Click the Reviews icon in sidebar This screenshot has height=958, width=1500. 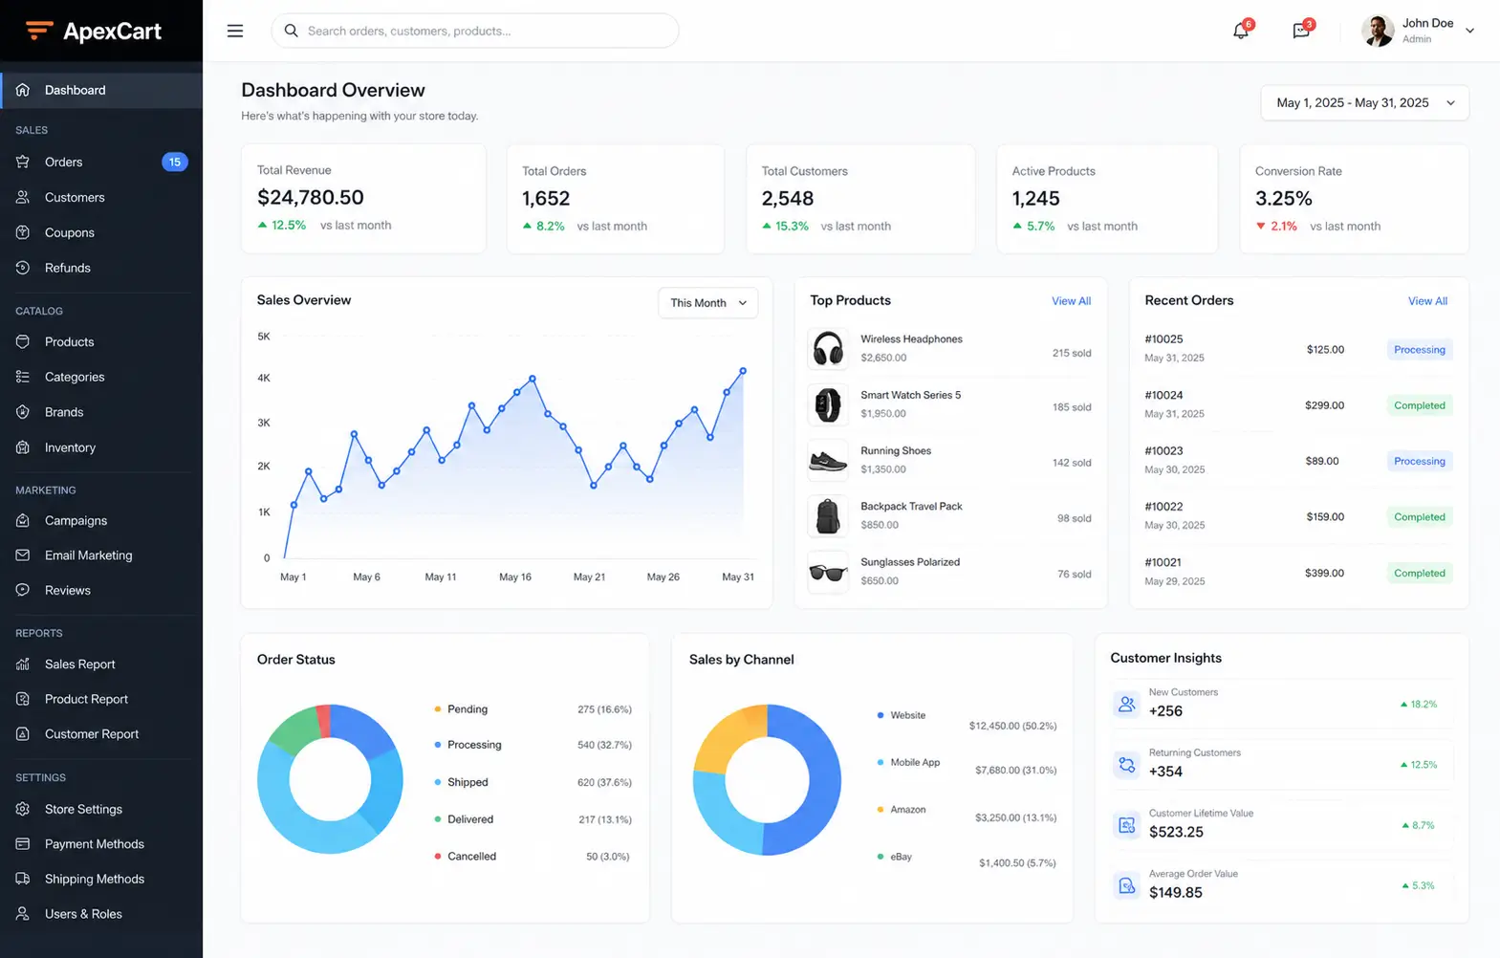23,590
